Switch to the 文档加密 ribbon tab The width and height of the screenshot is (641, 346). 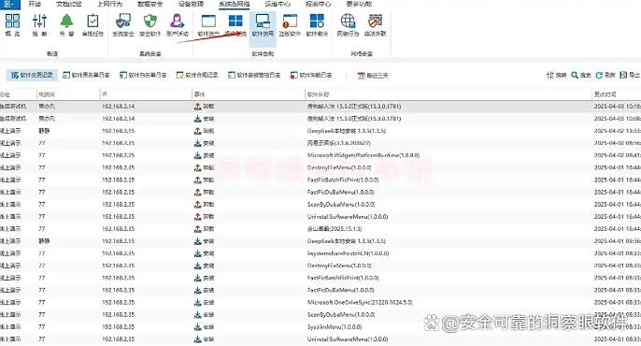(x=69, y=4)
